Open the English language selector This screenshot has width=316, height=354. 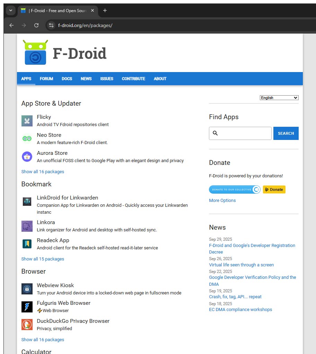(x=279, y=98)
